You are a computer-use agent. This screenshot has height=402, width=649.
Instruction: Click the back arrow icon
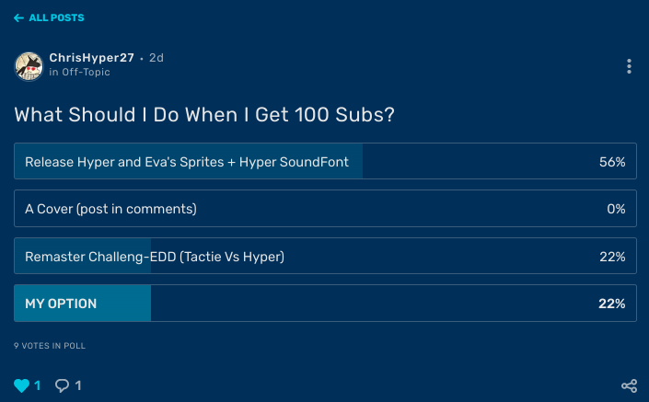click(18, 17)
